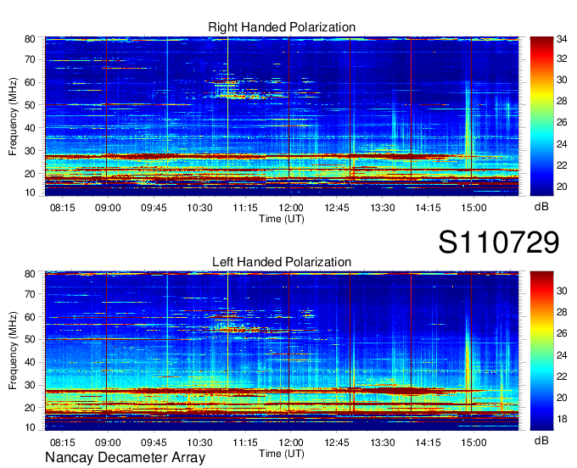The image size is (577, 468).
Task: Click the 18 dB label on bottom color bar
Action: click(x=562, y=419)
